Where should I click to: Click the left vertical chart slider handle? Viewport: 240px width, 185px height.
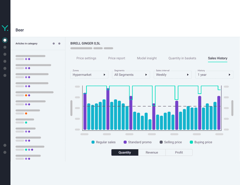71,108
